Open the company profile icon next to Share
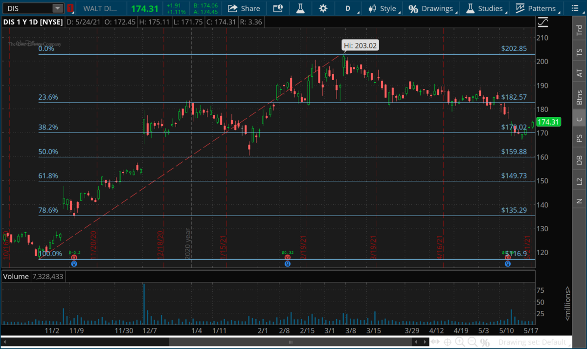The image size is (587, 349). pyautogui.click(x=278, y=8)
